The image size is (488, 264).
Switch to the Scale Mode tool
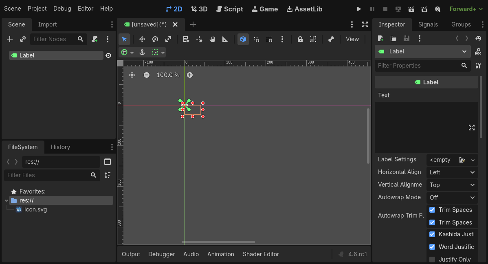click(168, 39)
